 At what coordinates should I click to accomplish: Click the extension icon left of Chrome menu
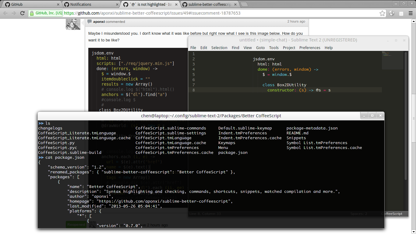pyautogui.click(x=401, y=13)
